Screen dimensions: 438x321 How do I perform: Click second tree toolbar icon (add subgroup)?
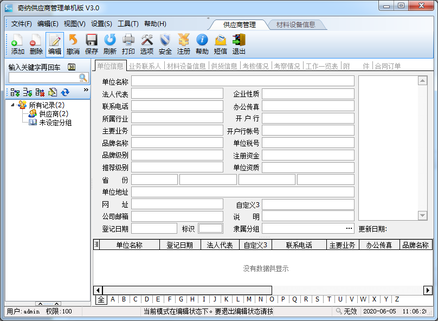(27, 92)
